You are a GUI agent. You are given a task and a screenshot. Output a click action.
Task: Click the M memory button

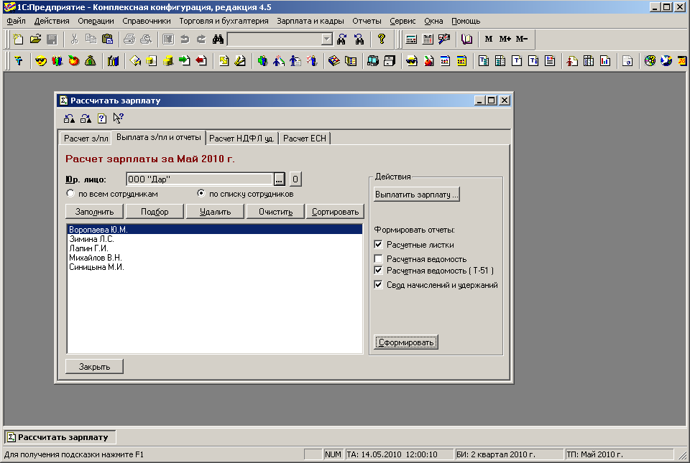pyautogui.click(x=489, y=39)
